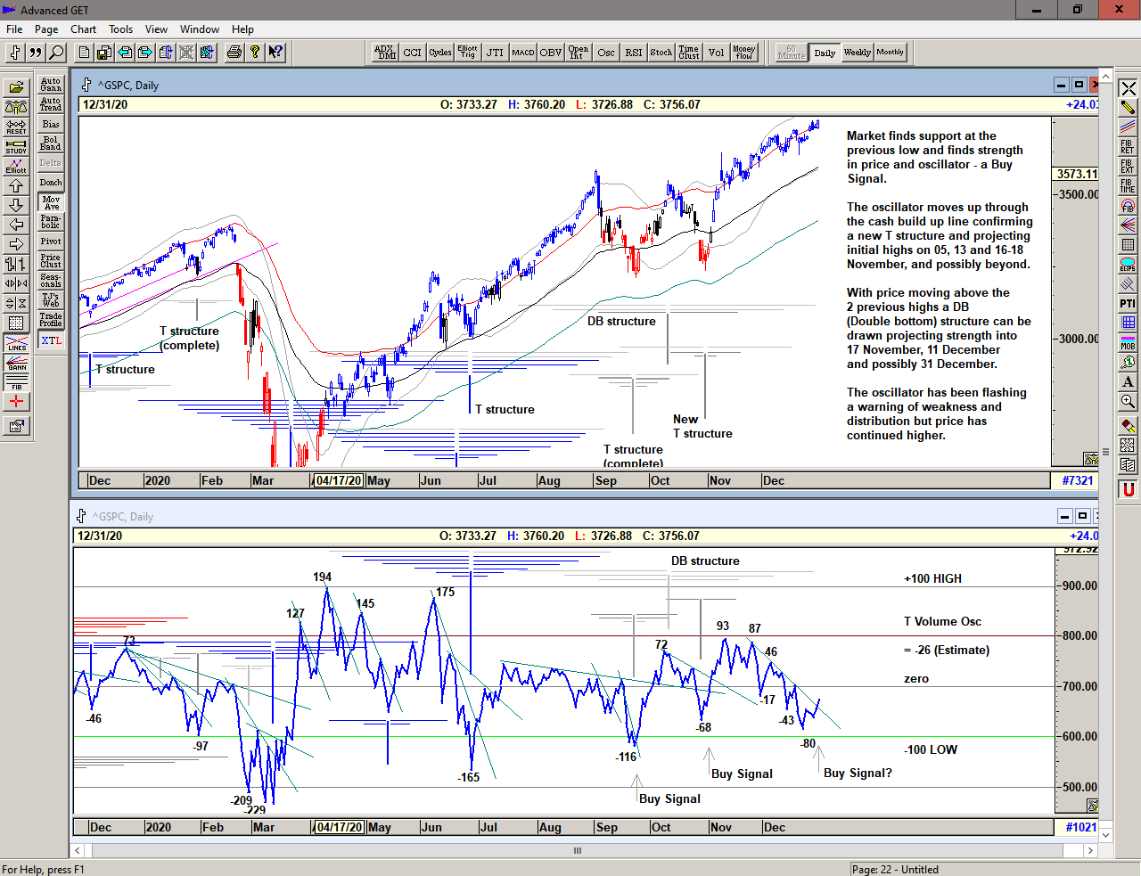Select the FIB lines tool in left sidebar
This screenshot has height=876, width=1141.
(16, 382)
